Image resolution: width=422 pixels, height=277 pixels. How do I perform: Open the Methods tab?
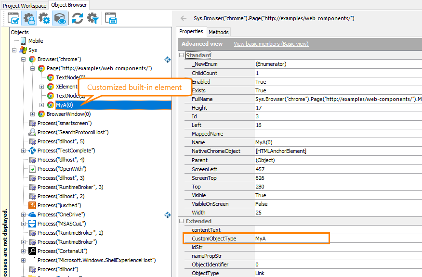[x=218, y=32]
